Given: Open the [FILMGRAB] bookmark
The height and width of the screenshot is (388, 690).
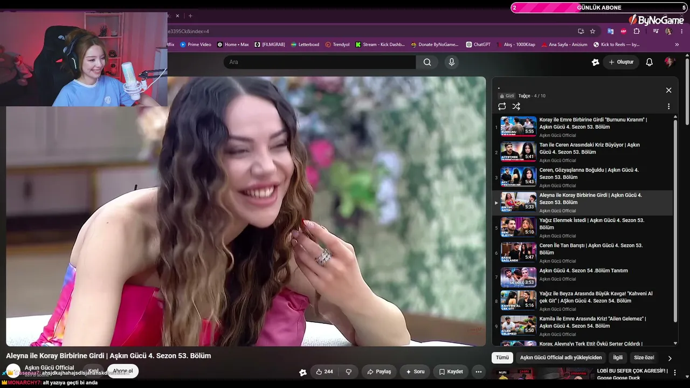Looking at the screenshot, I should (270, 45).
